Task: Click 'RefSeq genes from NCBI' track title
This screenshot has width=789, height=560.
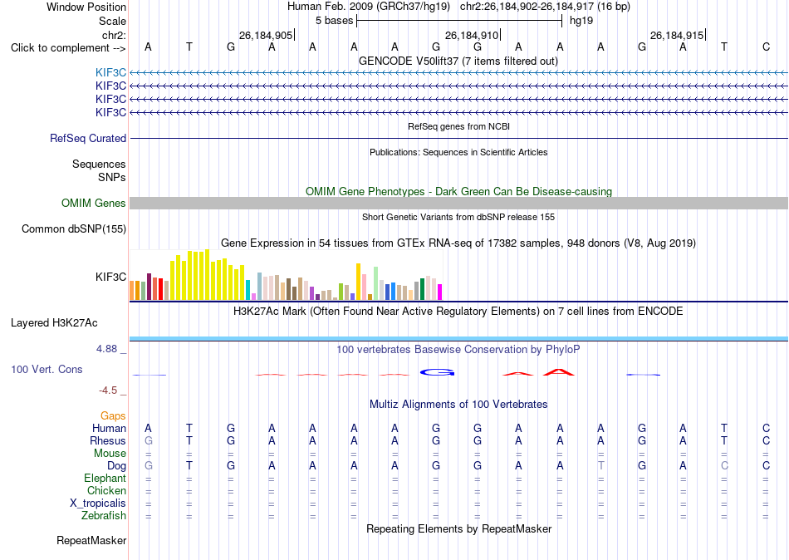Action: (458, 126)
